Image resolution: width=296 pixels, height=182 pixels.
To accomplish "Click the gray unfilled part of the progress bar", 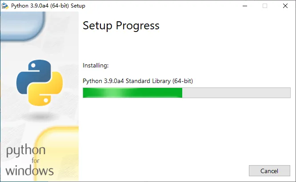I will [236, 93].
